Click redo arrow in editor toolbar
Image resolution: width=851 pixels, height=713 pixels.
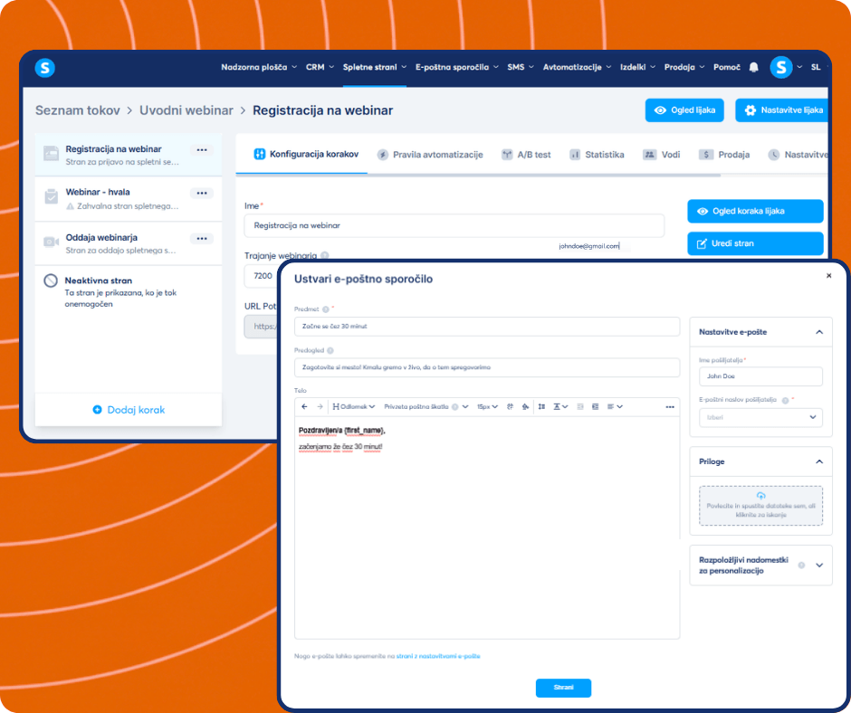click(320, 406)
